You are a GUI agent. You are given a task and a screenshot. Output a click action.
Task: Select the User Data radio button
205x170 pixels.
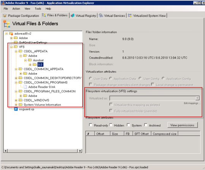pyautogui.click(x=91, y=78)
